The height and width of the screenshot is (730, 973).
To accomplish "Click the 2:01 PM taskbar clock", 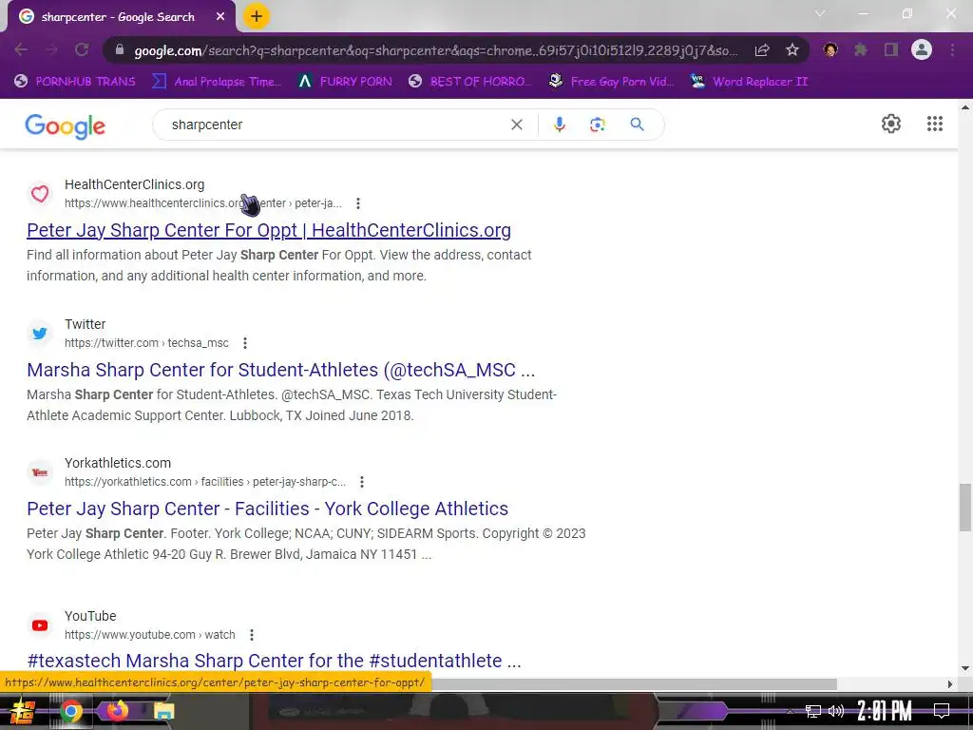I will click(884, 710).
